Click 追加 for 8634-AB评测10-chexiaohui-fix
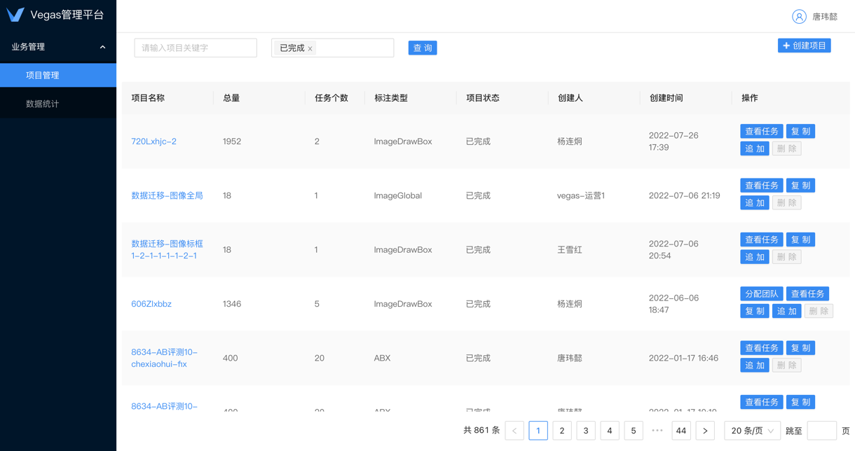The width and height of the screenshot is (855, 451). [755, 365]
